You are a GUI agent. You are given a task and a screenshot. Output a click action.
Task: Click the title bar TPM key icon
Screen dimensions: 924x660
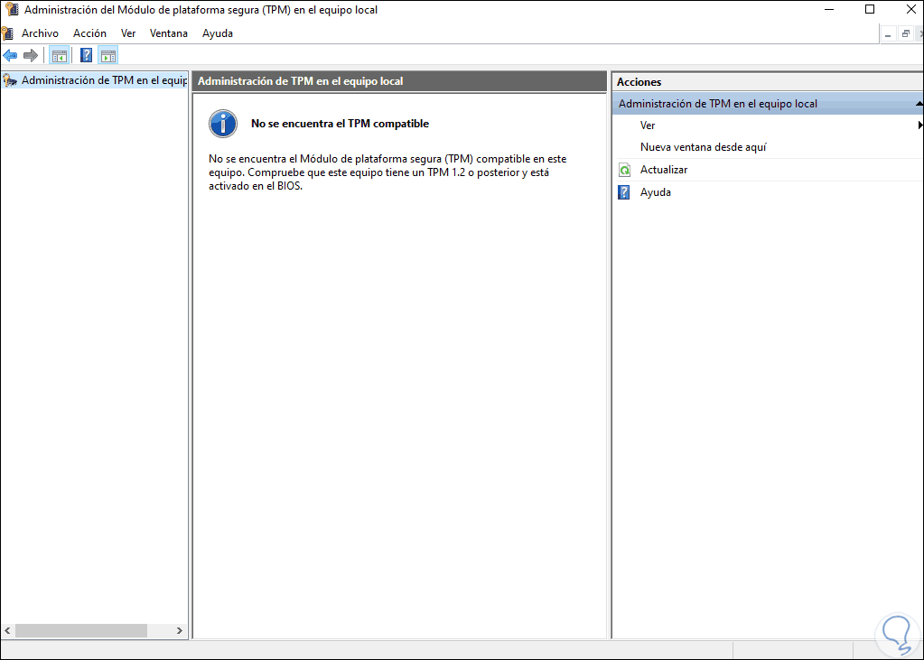11,10
